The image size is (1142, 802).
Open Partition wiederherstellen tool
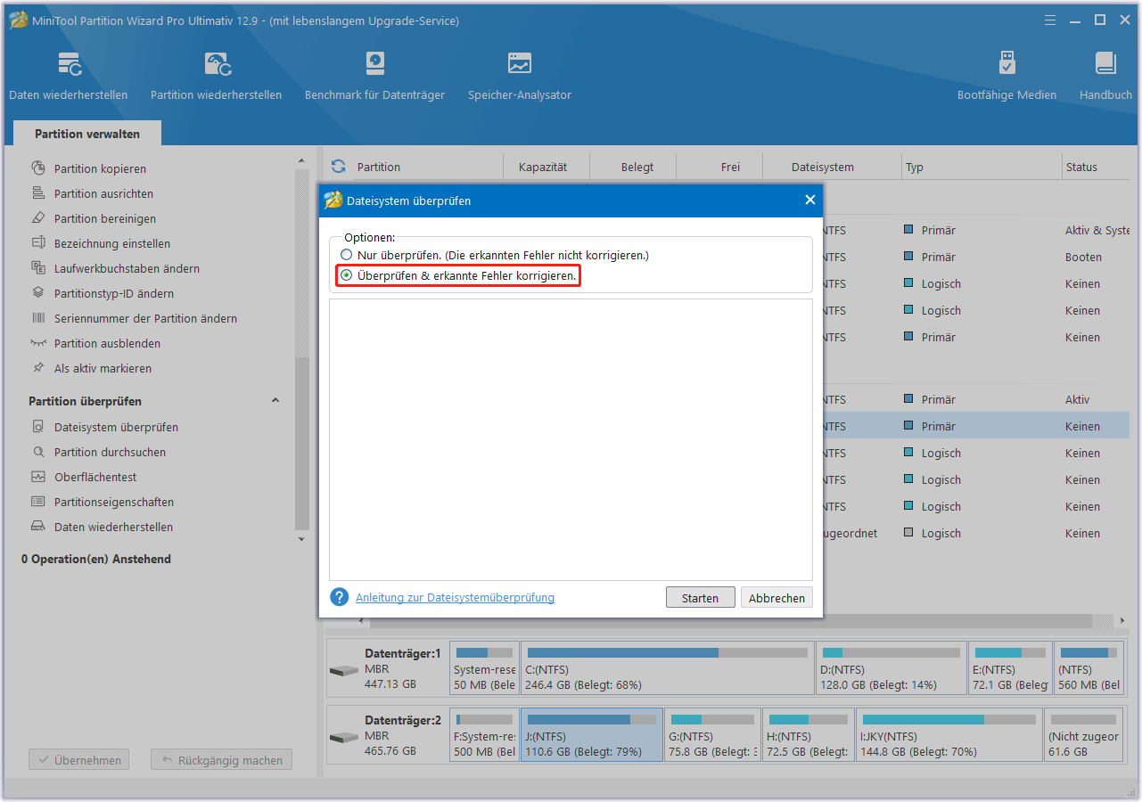(x=217, y=76)
